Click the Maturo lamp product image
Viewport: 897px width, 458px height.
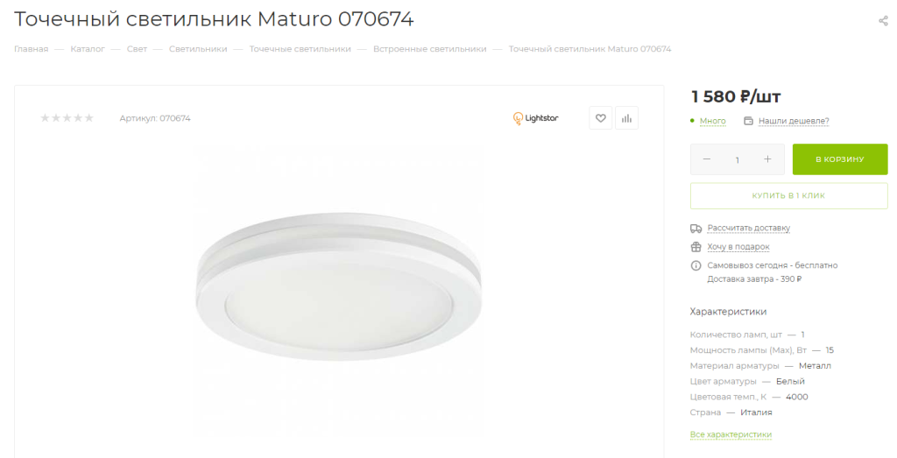pyautogui.click(x=339, y=285)
